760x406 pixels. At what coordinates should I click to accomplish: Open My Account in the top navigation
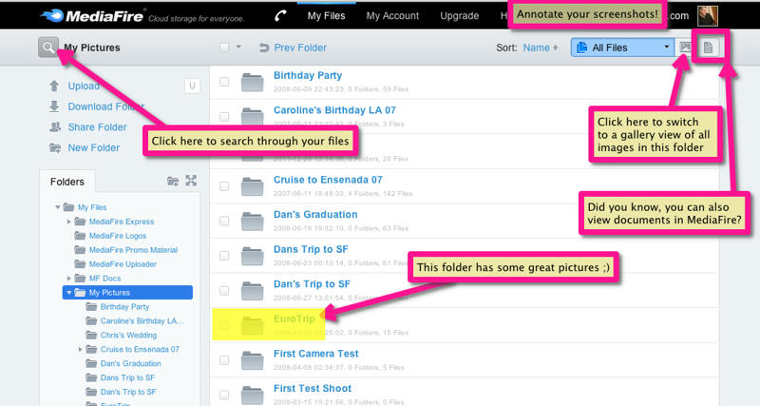pyautogui.click(x=392, y=15)
